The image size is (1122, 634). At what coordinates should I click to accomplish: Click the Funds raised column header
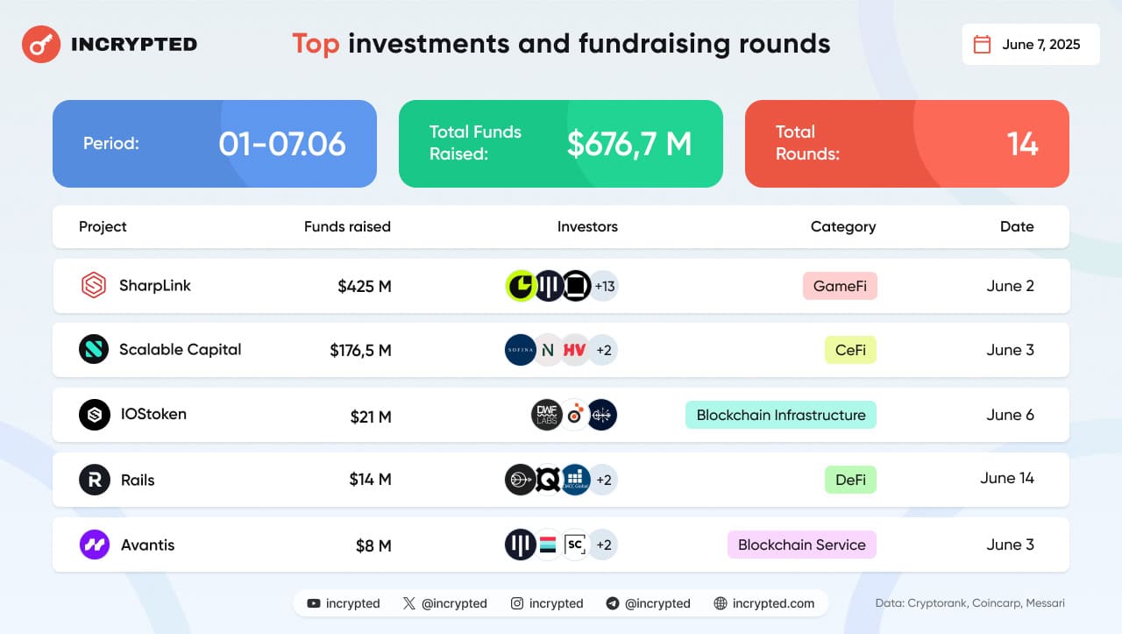(x=347, y=226)
